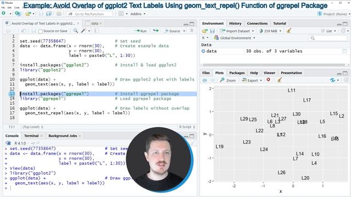Viewport: 351px width, 197px height.
Task: Click the Print icon in main toolbar
Action: [59, 14]
